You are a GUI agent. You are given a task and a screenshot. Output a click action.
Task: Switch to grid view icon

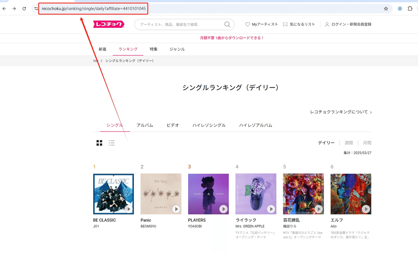[x=99, y=143]
